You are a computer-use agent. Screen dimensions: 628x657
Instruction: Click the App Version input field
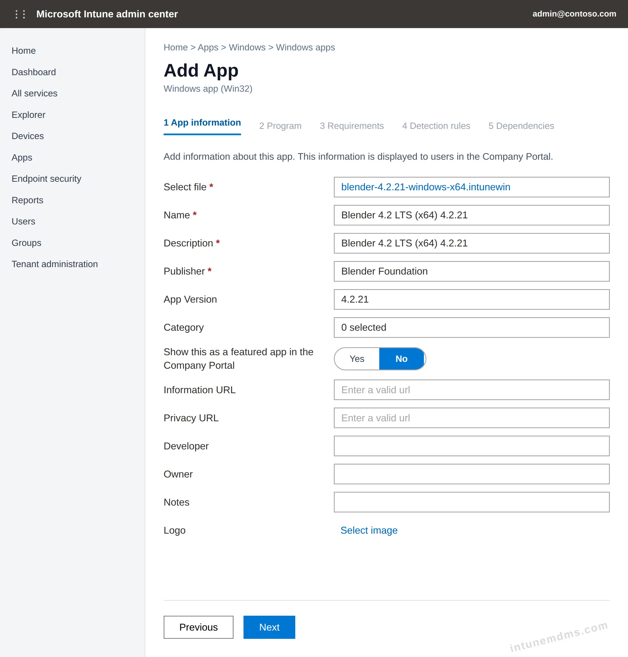471,299
